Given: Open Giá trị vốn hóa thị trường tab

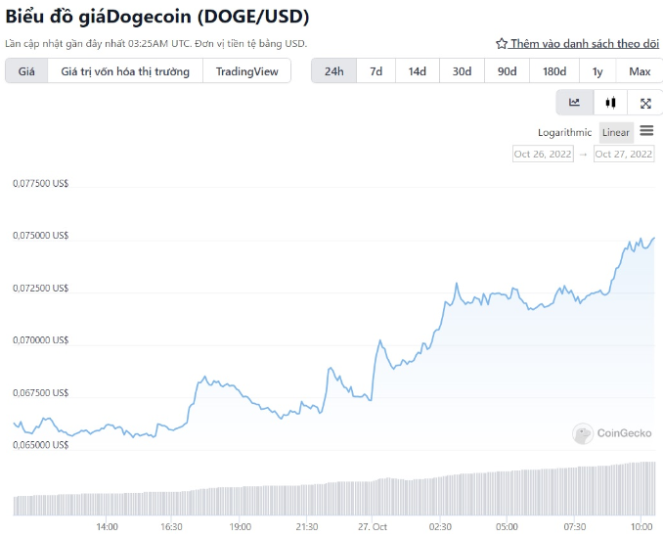Looking at the screenshot, I should pos(125,71).
